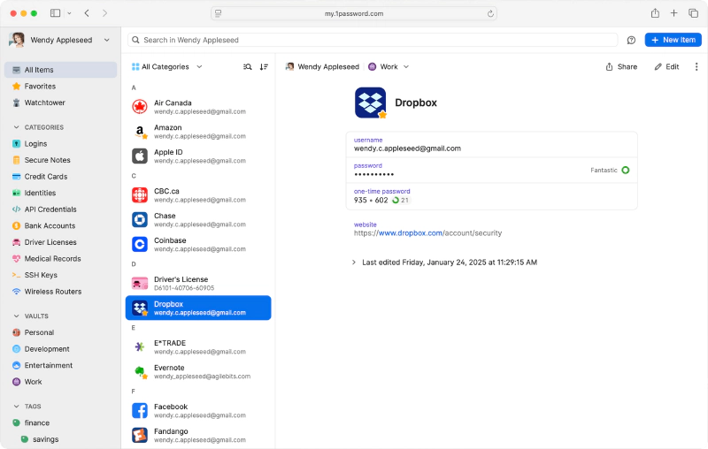The height and width of the screenshot is (449, 708).
Task: Click the New Item button
Action: 673,40
